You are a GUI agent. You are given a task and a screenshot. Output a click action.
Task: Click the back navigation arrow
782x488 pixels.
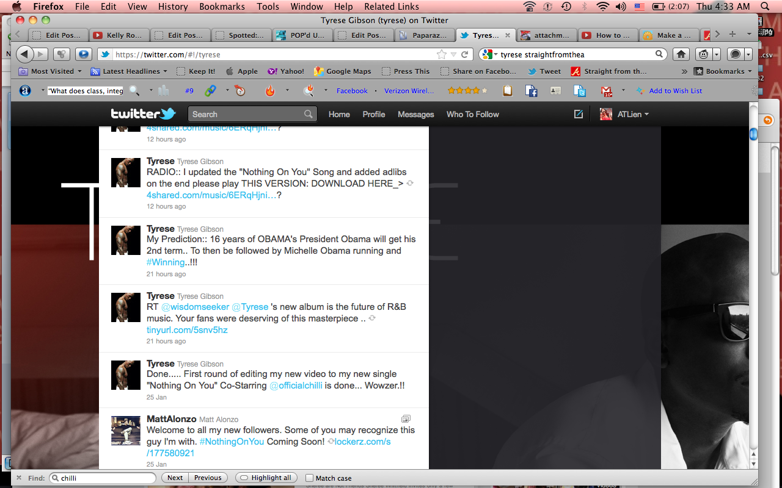24,54
